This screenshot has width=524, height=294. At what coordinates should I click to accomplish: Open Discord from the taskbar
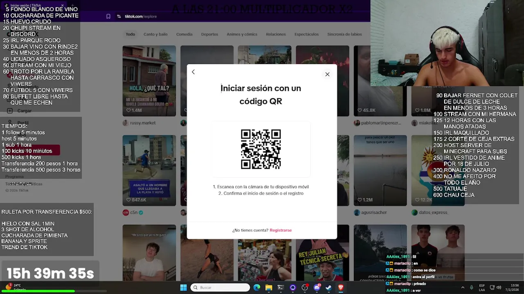pyautogui.click(x=317, y=287)
